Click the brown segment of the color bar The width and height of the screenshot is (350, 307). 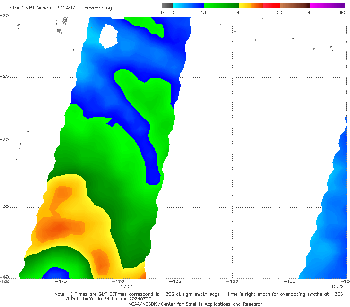pos(295,6)
